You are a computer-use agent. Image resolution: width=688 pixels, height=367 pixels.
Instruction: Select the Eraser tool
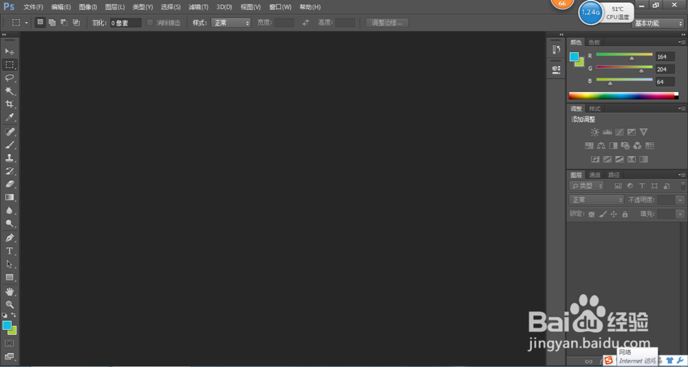pos(10,184)
